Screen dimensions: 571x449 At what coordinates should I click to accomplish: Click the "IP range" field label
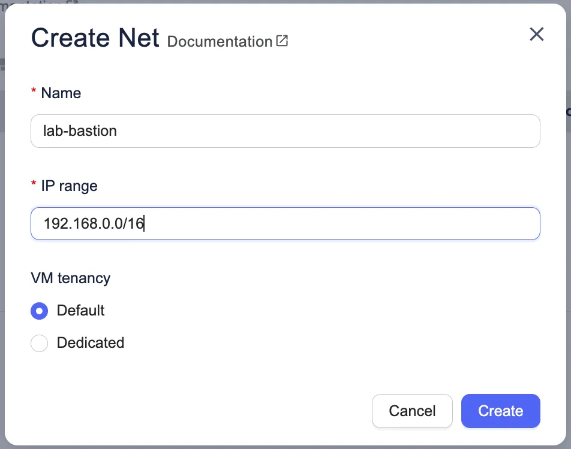[x=69, y=186]
